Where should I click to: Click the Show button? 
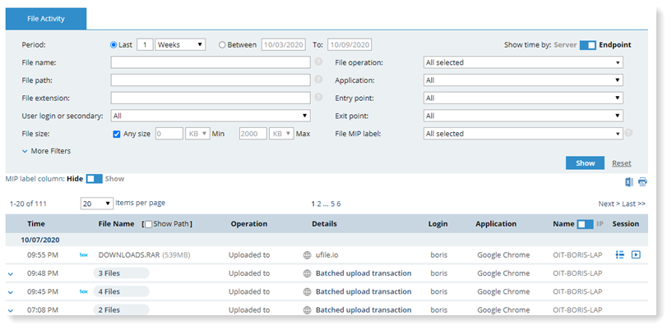(585, 163)
